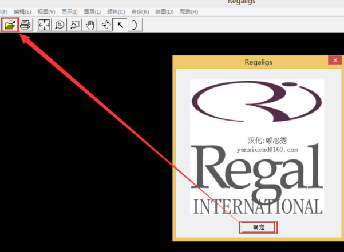Image resolution: width=344 pixels, height=252 pixels.
Task: Select the Zoom Extents tool
Action: 44,25
